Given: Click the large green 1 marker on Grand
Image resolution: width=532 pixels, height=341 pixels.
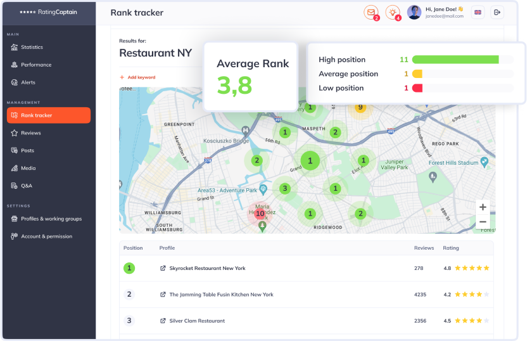Looking at the screenshot, I should [x=310, y=160].
